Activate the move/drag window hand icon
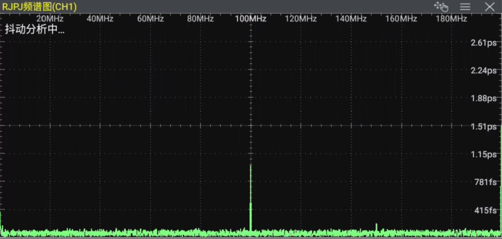The image size is (502, 239). 441,6
